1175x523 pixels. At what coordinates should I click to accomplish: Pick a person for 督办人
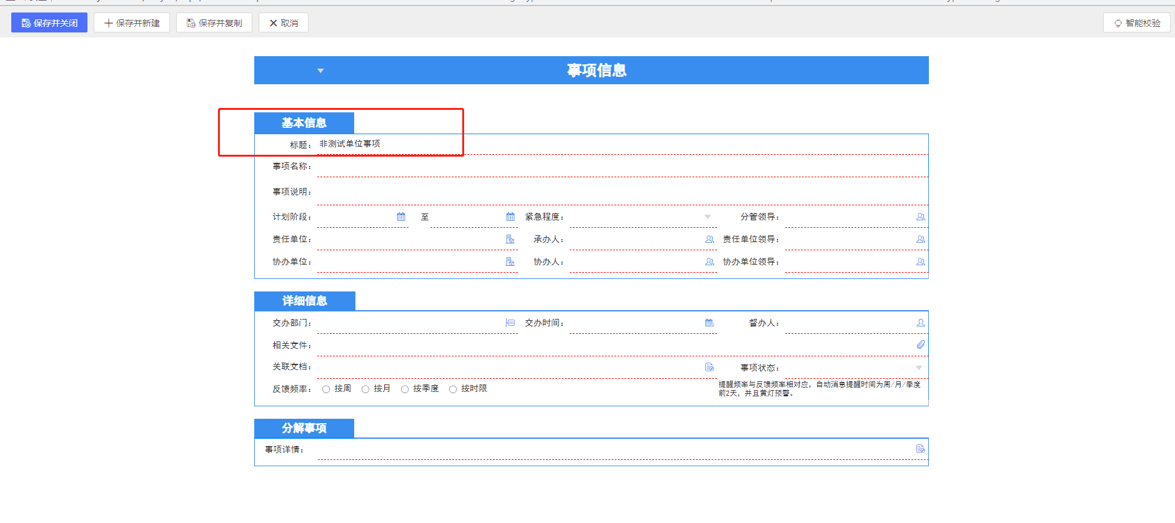(921, 323)
